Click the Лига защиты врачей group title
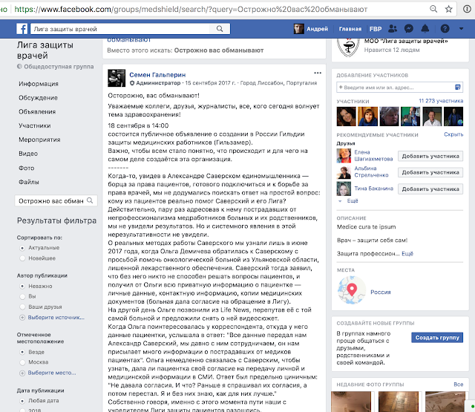Screen dimensions: 475x412 point(45,50)
